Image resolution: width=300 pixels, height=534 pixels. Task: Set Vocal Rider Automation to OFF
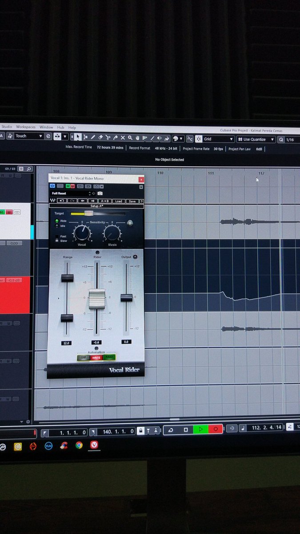click(x=83, y=357)
